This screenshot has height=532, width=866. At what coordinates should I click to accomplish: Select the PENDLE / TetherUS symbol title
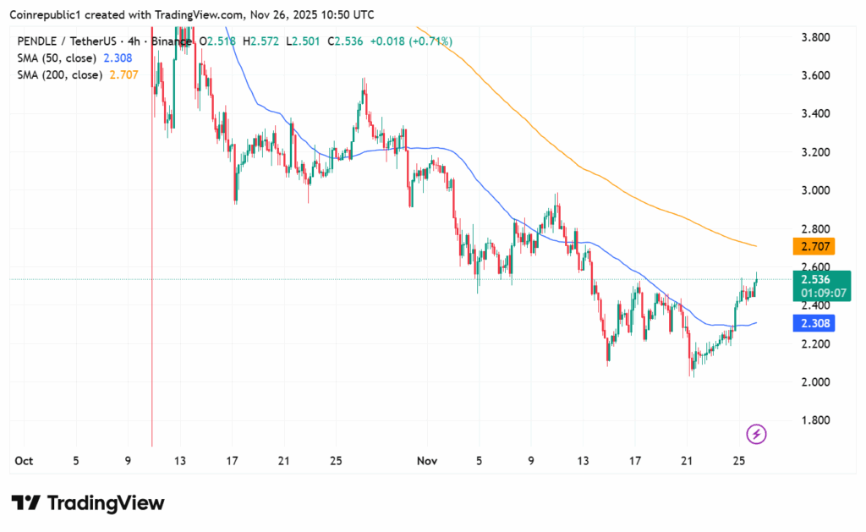point(66,41)
